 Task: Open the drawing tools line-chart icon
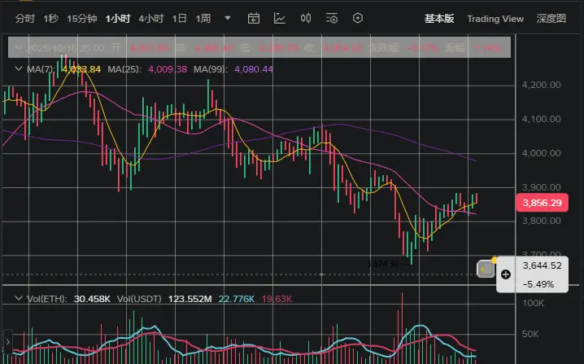280,18
